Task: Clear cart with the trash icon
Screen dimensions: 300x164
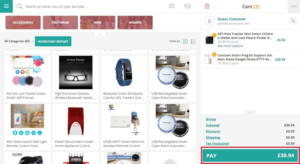Action: [207, 6]
